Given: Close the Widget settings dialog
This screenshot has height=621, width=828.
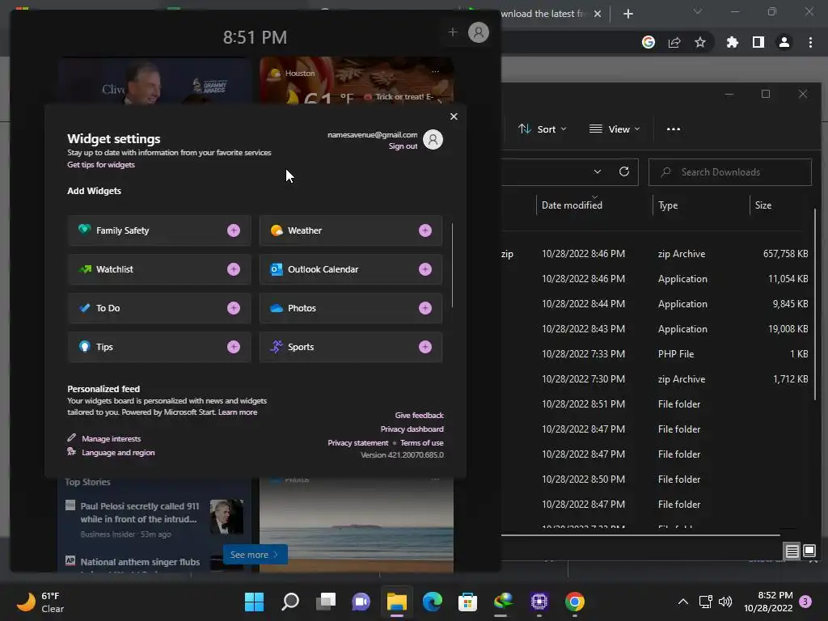Looking at the screenshot, I should click(x=454, y=116).
